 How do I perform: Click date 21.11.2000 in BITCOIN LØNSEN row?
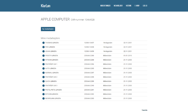click(127, 94)
